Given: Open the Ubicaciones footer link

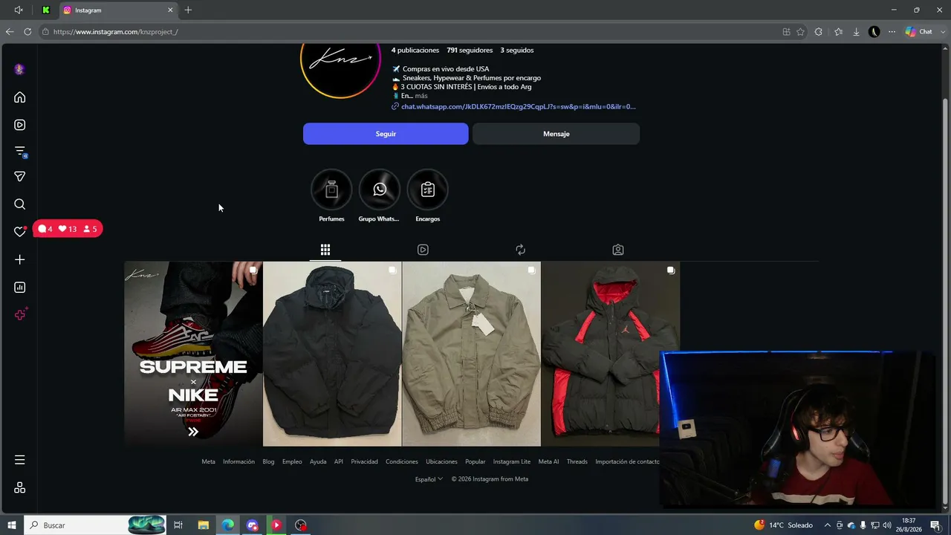Looking at the screenshot, I should 441,461.
